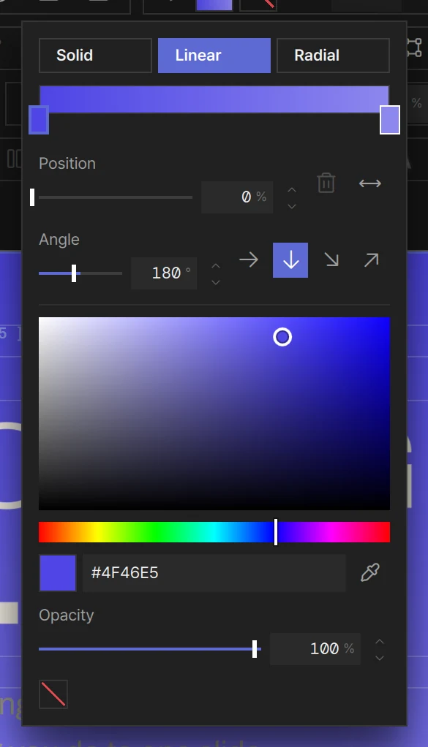Select the left gradient stop handle

click(x=39, y=120)
